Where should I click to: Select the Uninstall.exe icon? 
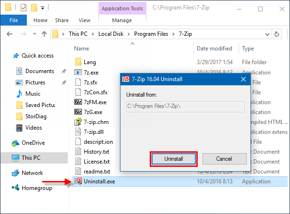coord(78,181)
